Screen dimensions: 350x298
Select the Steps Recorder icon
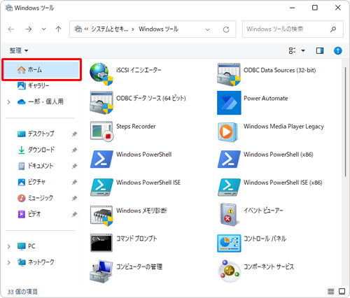(x=101, y=131)
